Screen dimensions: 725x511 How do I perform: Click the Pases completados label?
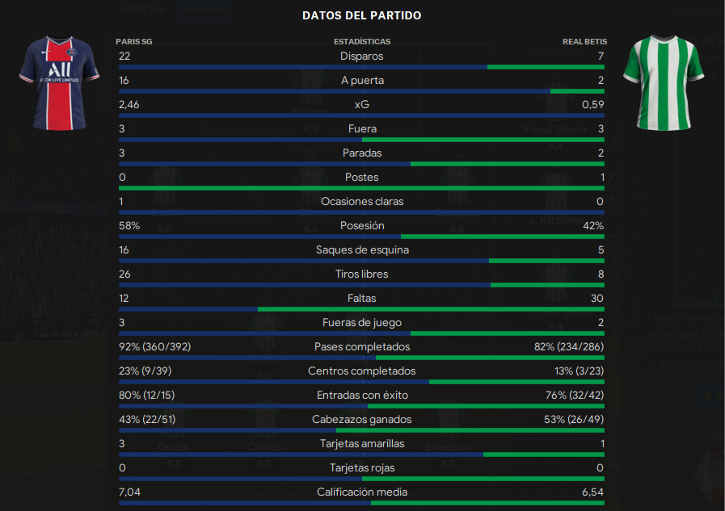click(x=361, y=346)
